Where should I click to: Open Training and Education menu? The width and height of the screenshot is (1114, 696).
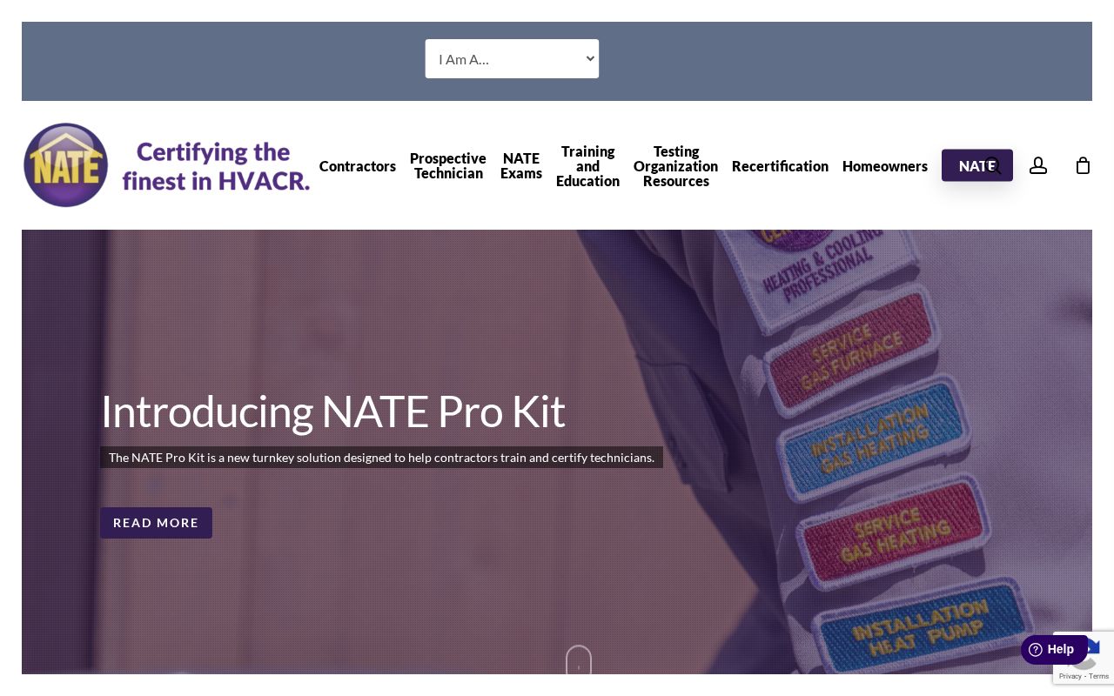(587, 166)
